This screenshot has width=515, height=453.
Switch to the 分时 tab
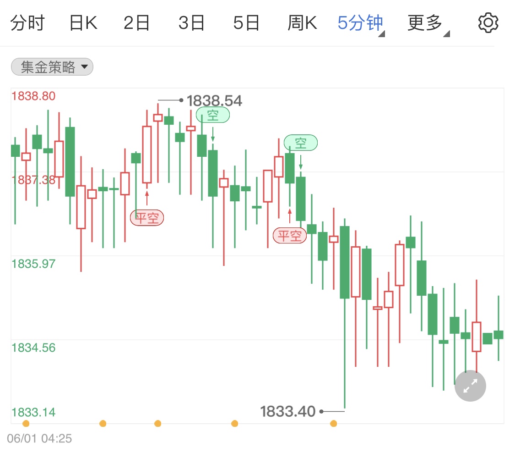tap(27, 22)
